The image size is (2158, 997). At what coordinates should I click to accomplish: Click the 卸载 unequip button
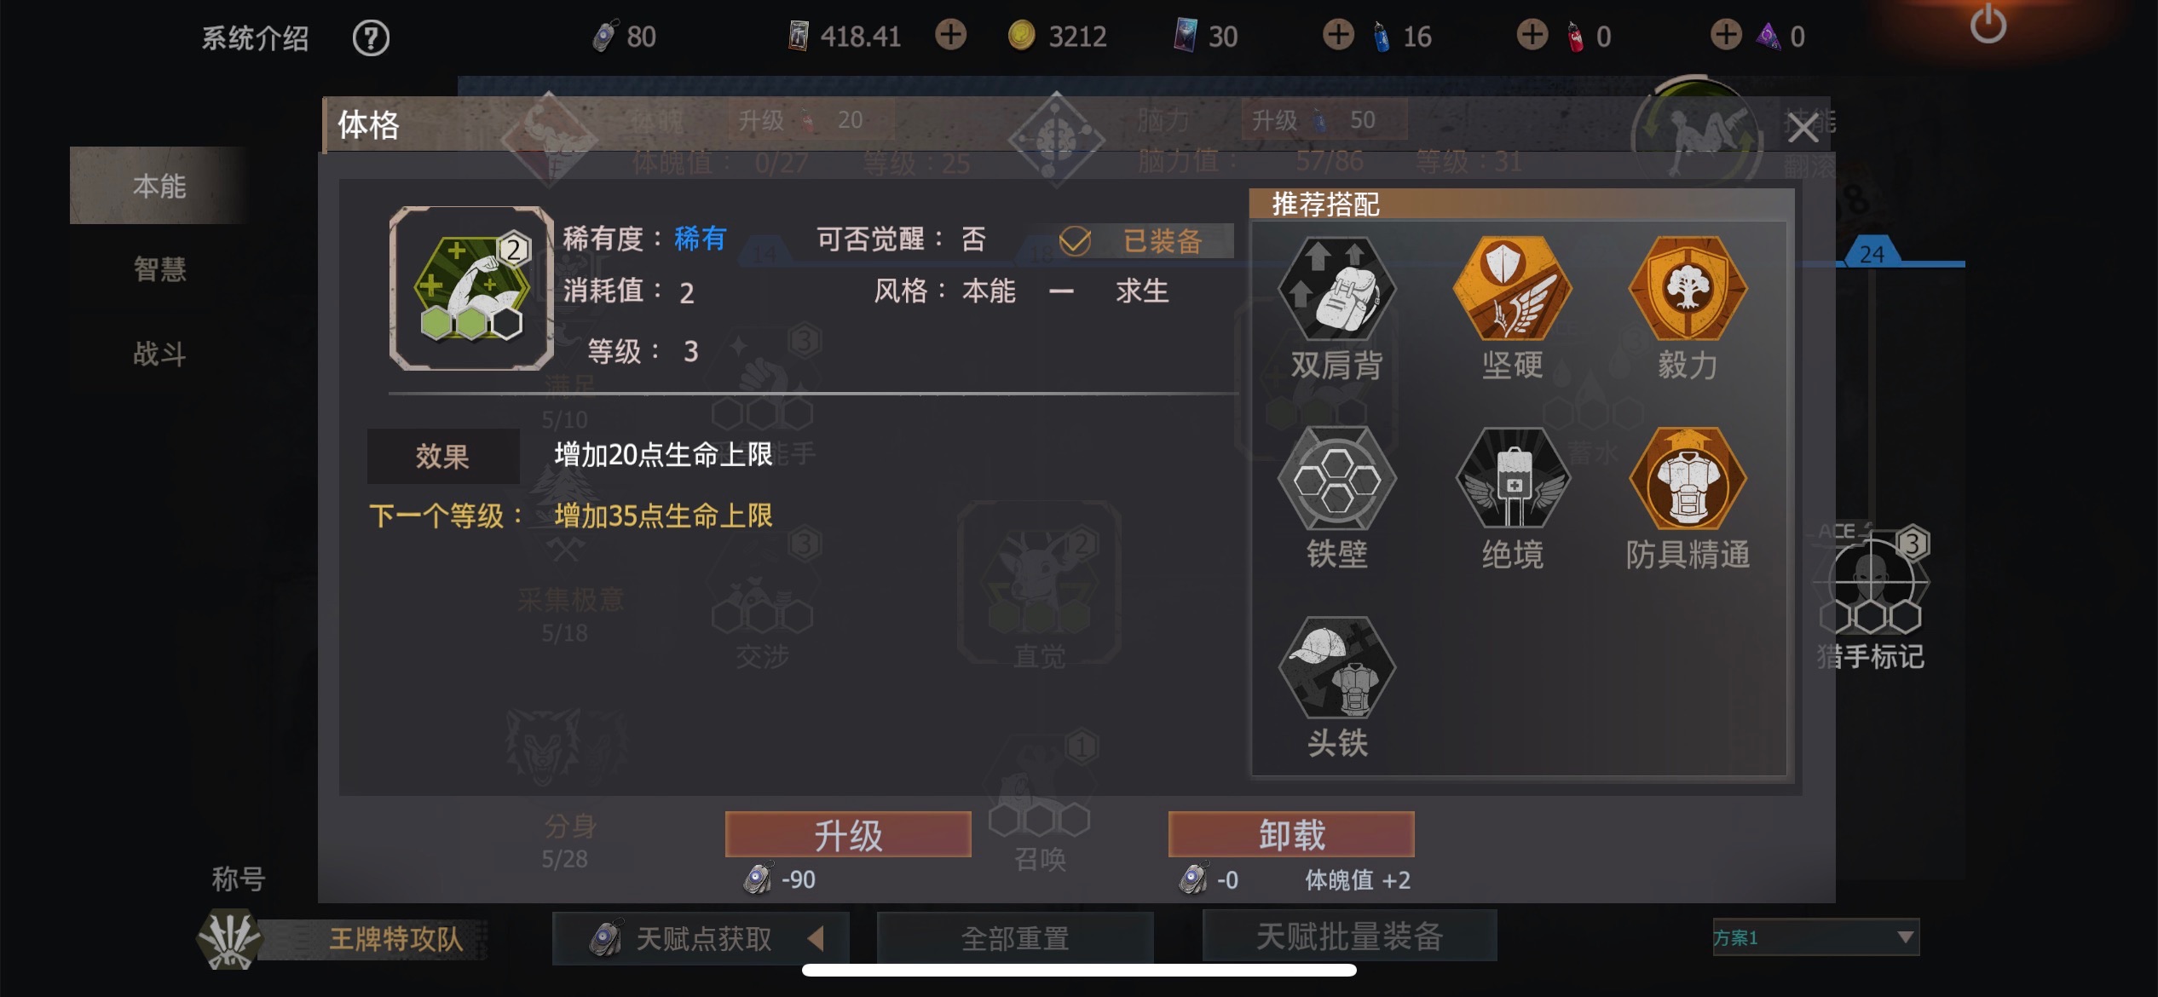1291,834
